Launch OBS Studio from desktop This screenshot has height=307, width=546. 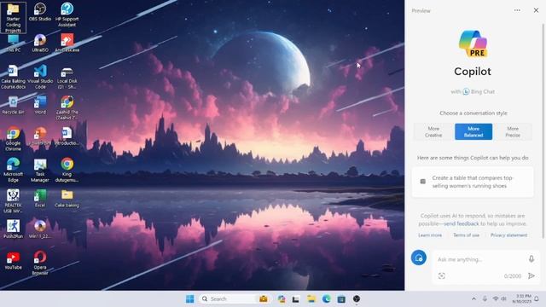40,12
